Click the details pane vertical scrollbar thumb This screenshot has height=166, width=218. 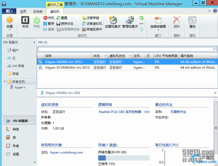point(216,128)
